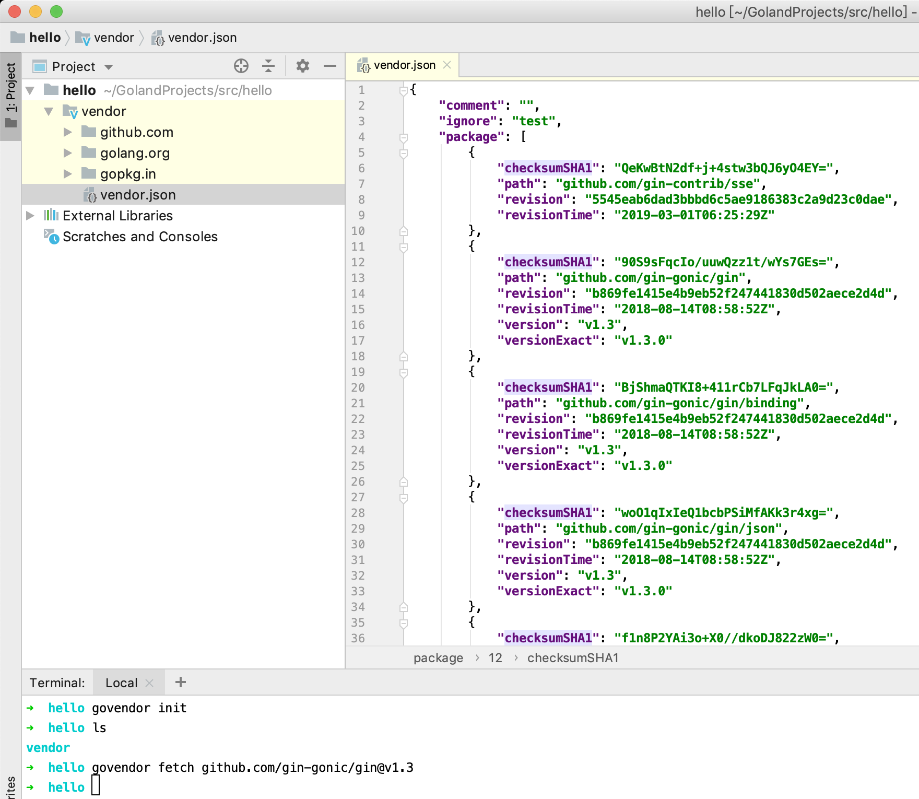Click the locate/scroll from source target icon
This screenshot has height=799, width=919.
(241, 66)
